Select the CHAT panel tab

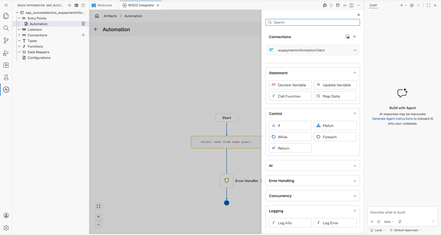coord(373,5)
